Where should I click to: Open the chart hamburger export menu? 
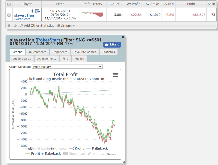(115, 75)
